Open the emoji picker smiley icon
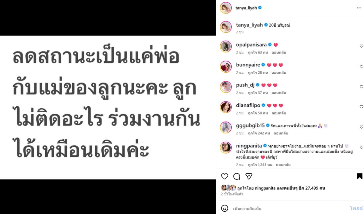Viewport: 364px width, 214px height. pyautogui.click(x=224, y=208)
